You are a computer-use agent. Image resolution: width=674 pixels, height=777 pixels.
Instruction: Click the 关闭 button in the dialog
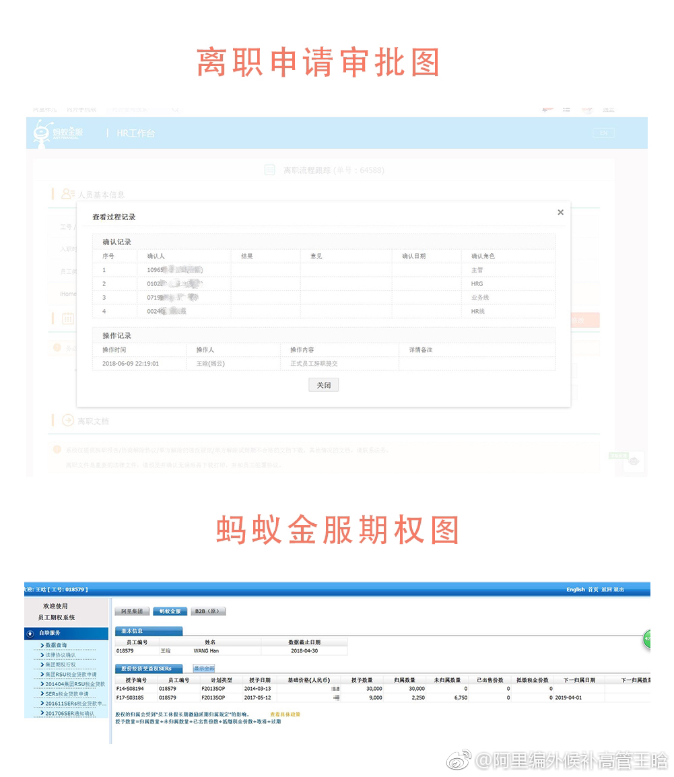tap(324, 385)
